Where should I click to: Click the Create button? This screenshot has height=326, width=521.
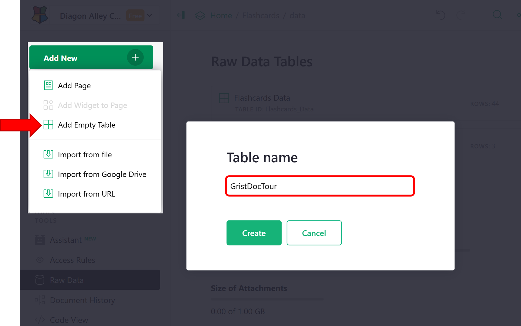point(254,233)
